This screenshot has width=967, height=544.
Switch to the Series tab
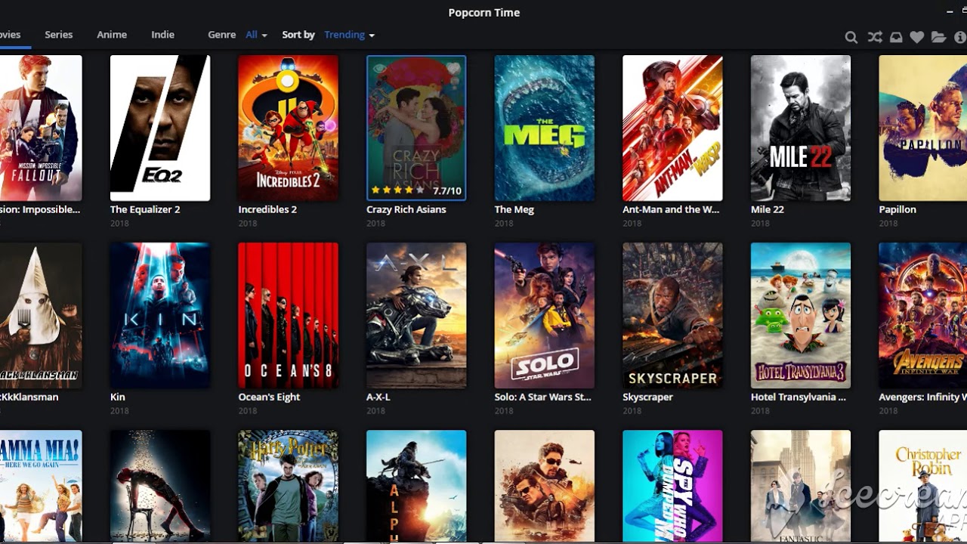59,35
